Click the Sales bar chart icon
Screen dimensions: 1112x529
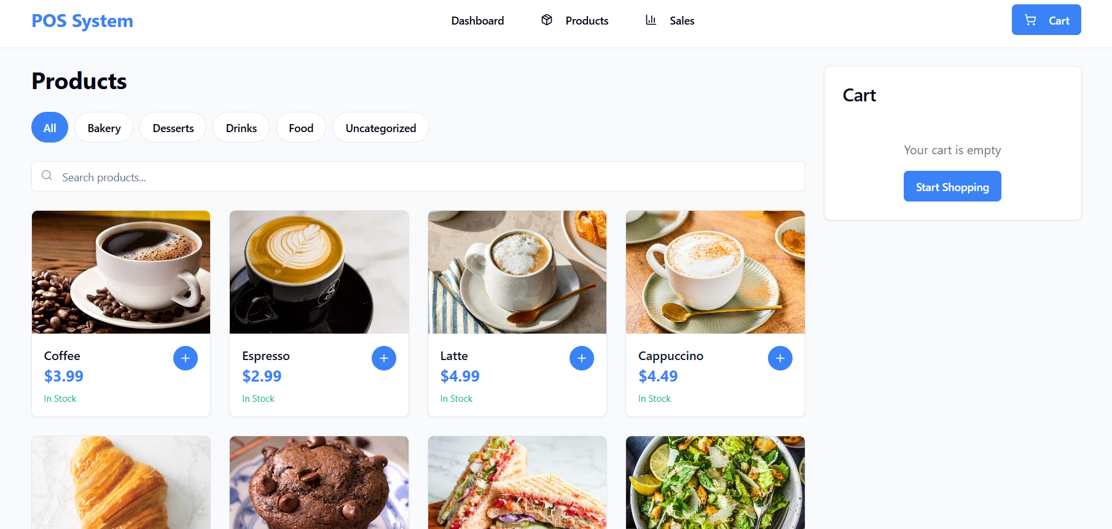click(x=651, y=20)
